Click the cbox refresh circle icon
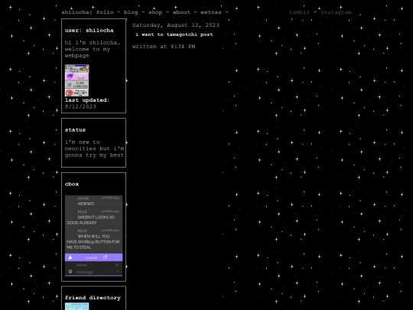 (x=117, y=257)
